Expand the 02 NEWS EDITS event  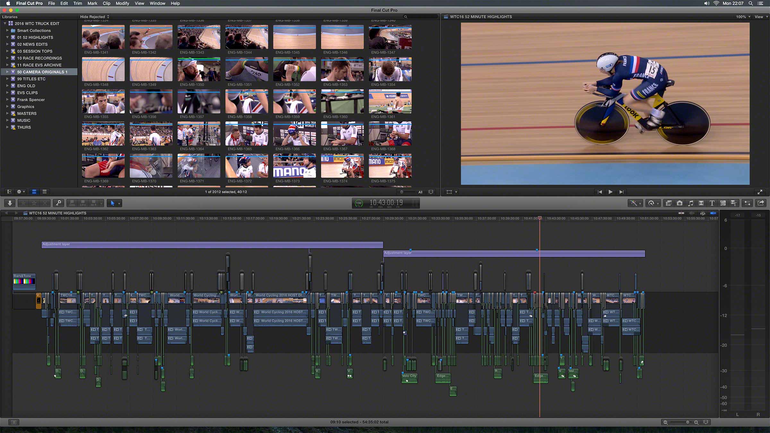click(x=7, y=44)
